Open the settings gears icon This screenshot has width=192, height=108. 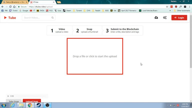tap(165, 18)
